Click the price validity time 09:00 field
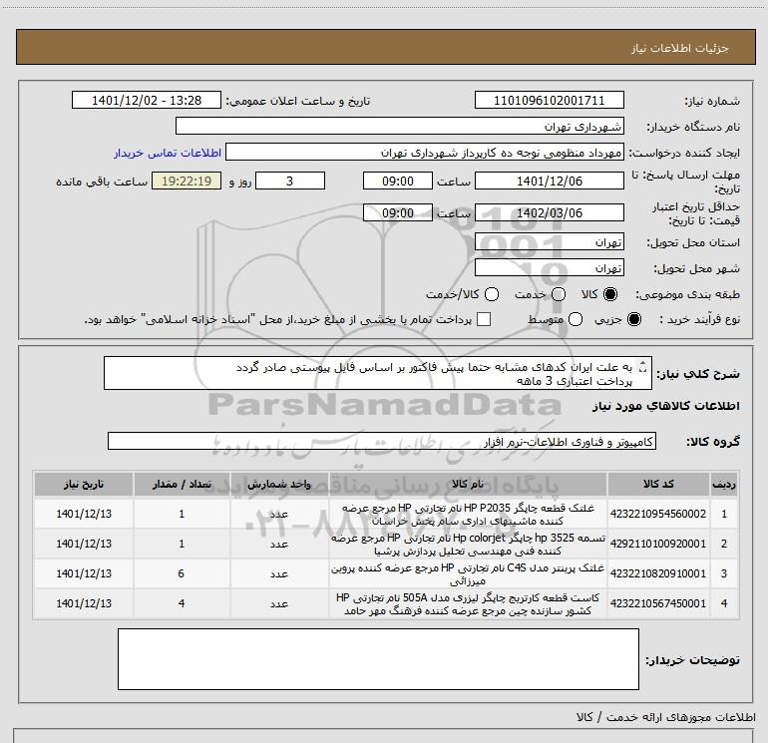The image size is (768, 743). coord(398,212)
